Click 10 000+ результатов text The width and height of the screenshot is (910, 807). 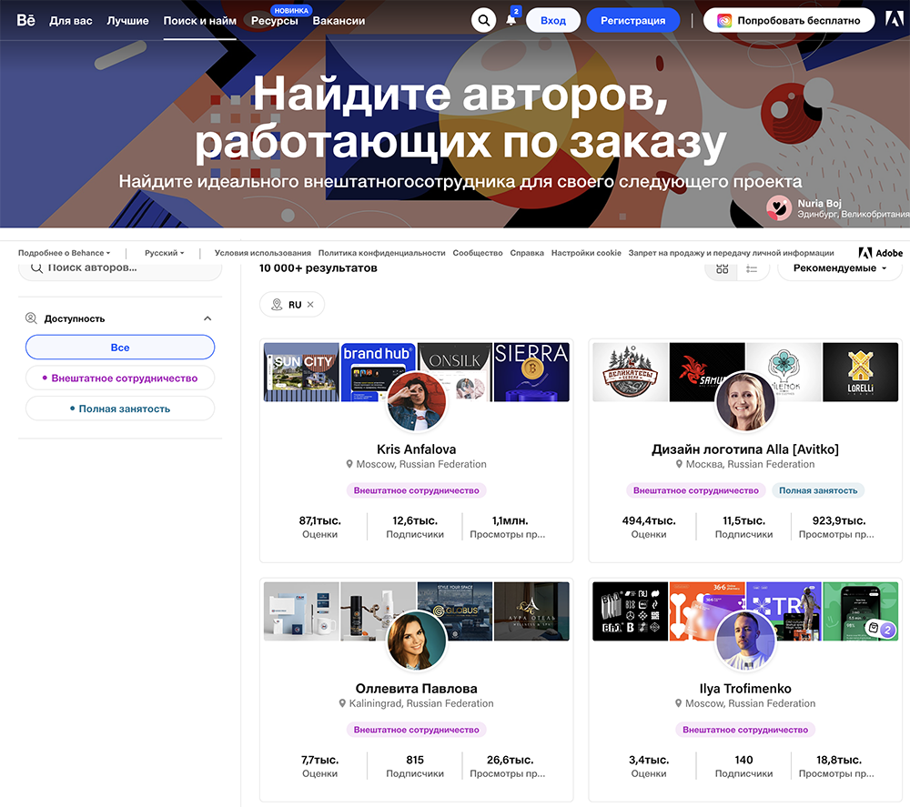coord(318,268)
